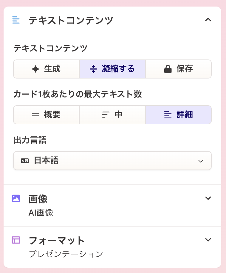Select the 詳細 text amount option

pyautogui.click(x=179, y=115)
